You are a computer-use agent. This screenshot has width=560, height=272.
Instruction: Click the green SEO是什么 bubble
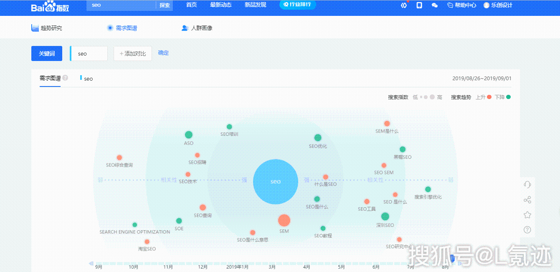point(317,199)
